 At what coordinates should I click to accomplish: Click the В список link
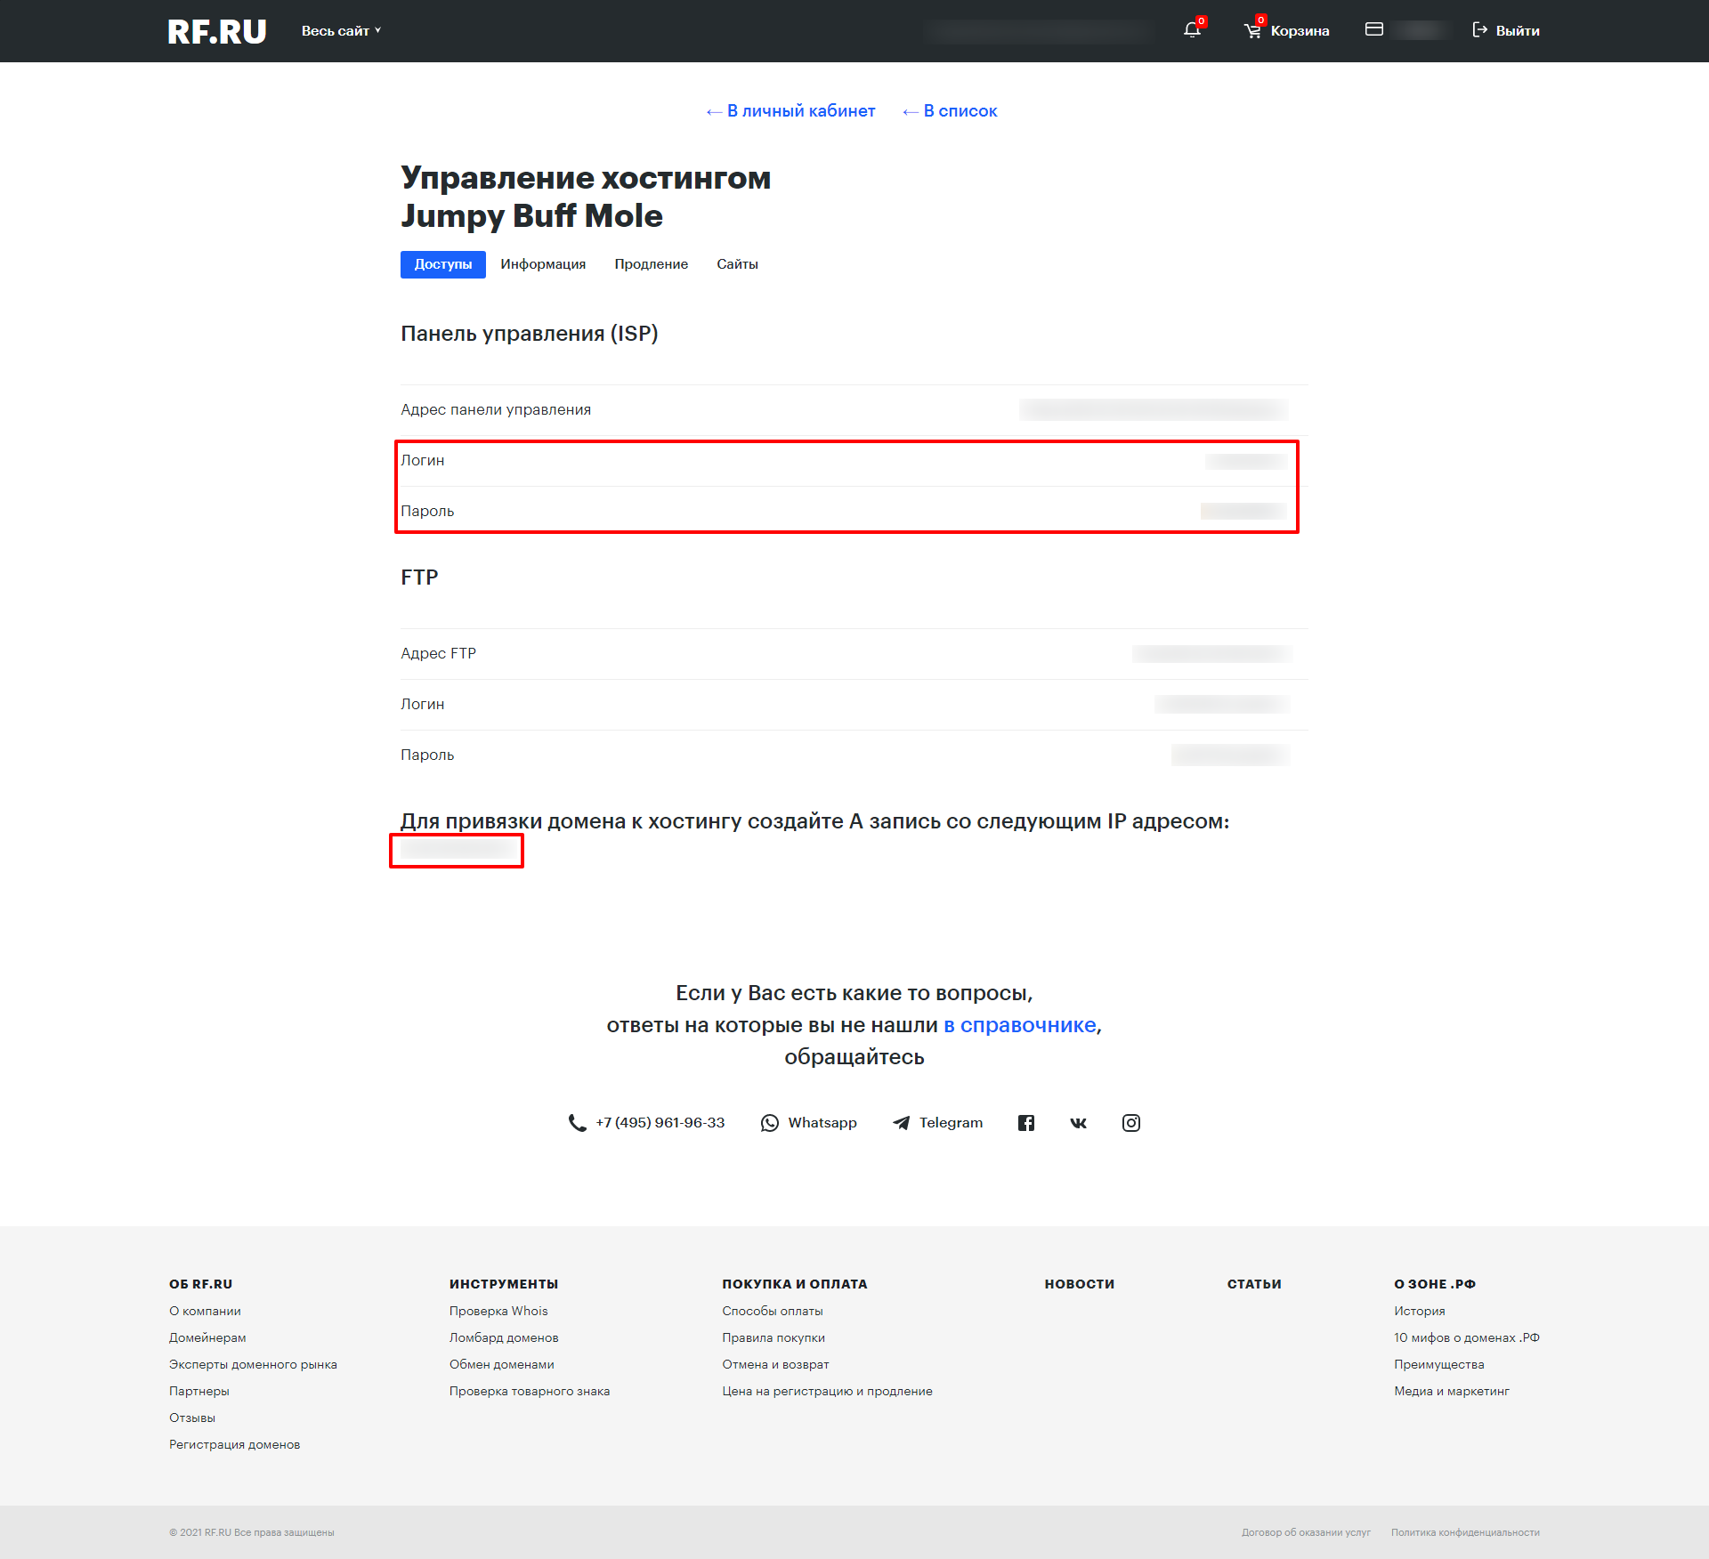pos(950,111)
